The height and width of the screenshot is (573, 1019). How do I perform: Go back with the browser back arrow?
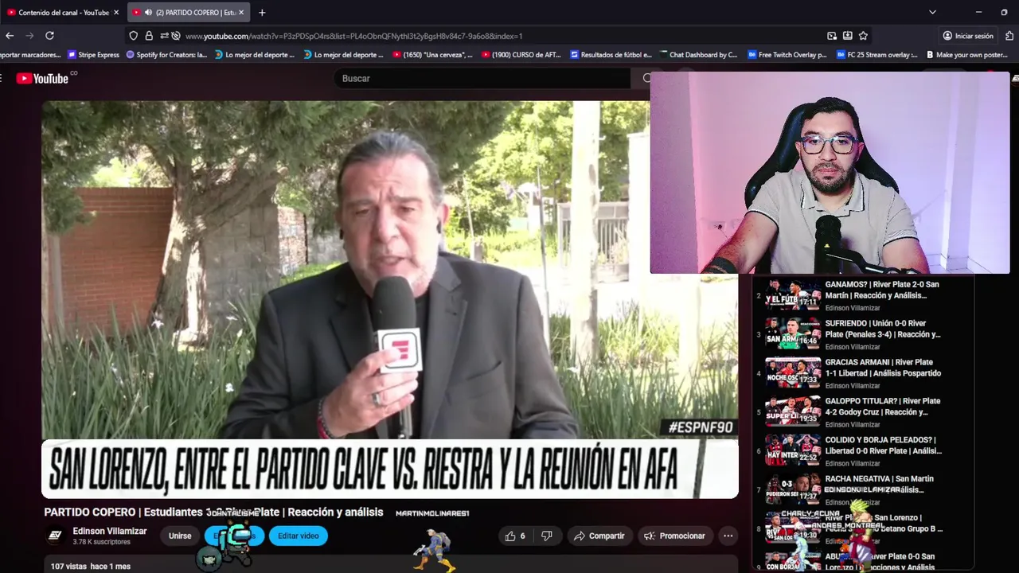click(x=10, y=36)
